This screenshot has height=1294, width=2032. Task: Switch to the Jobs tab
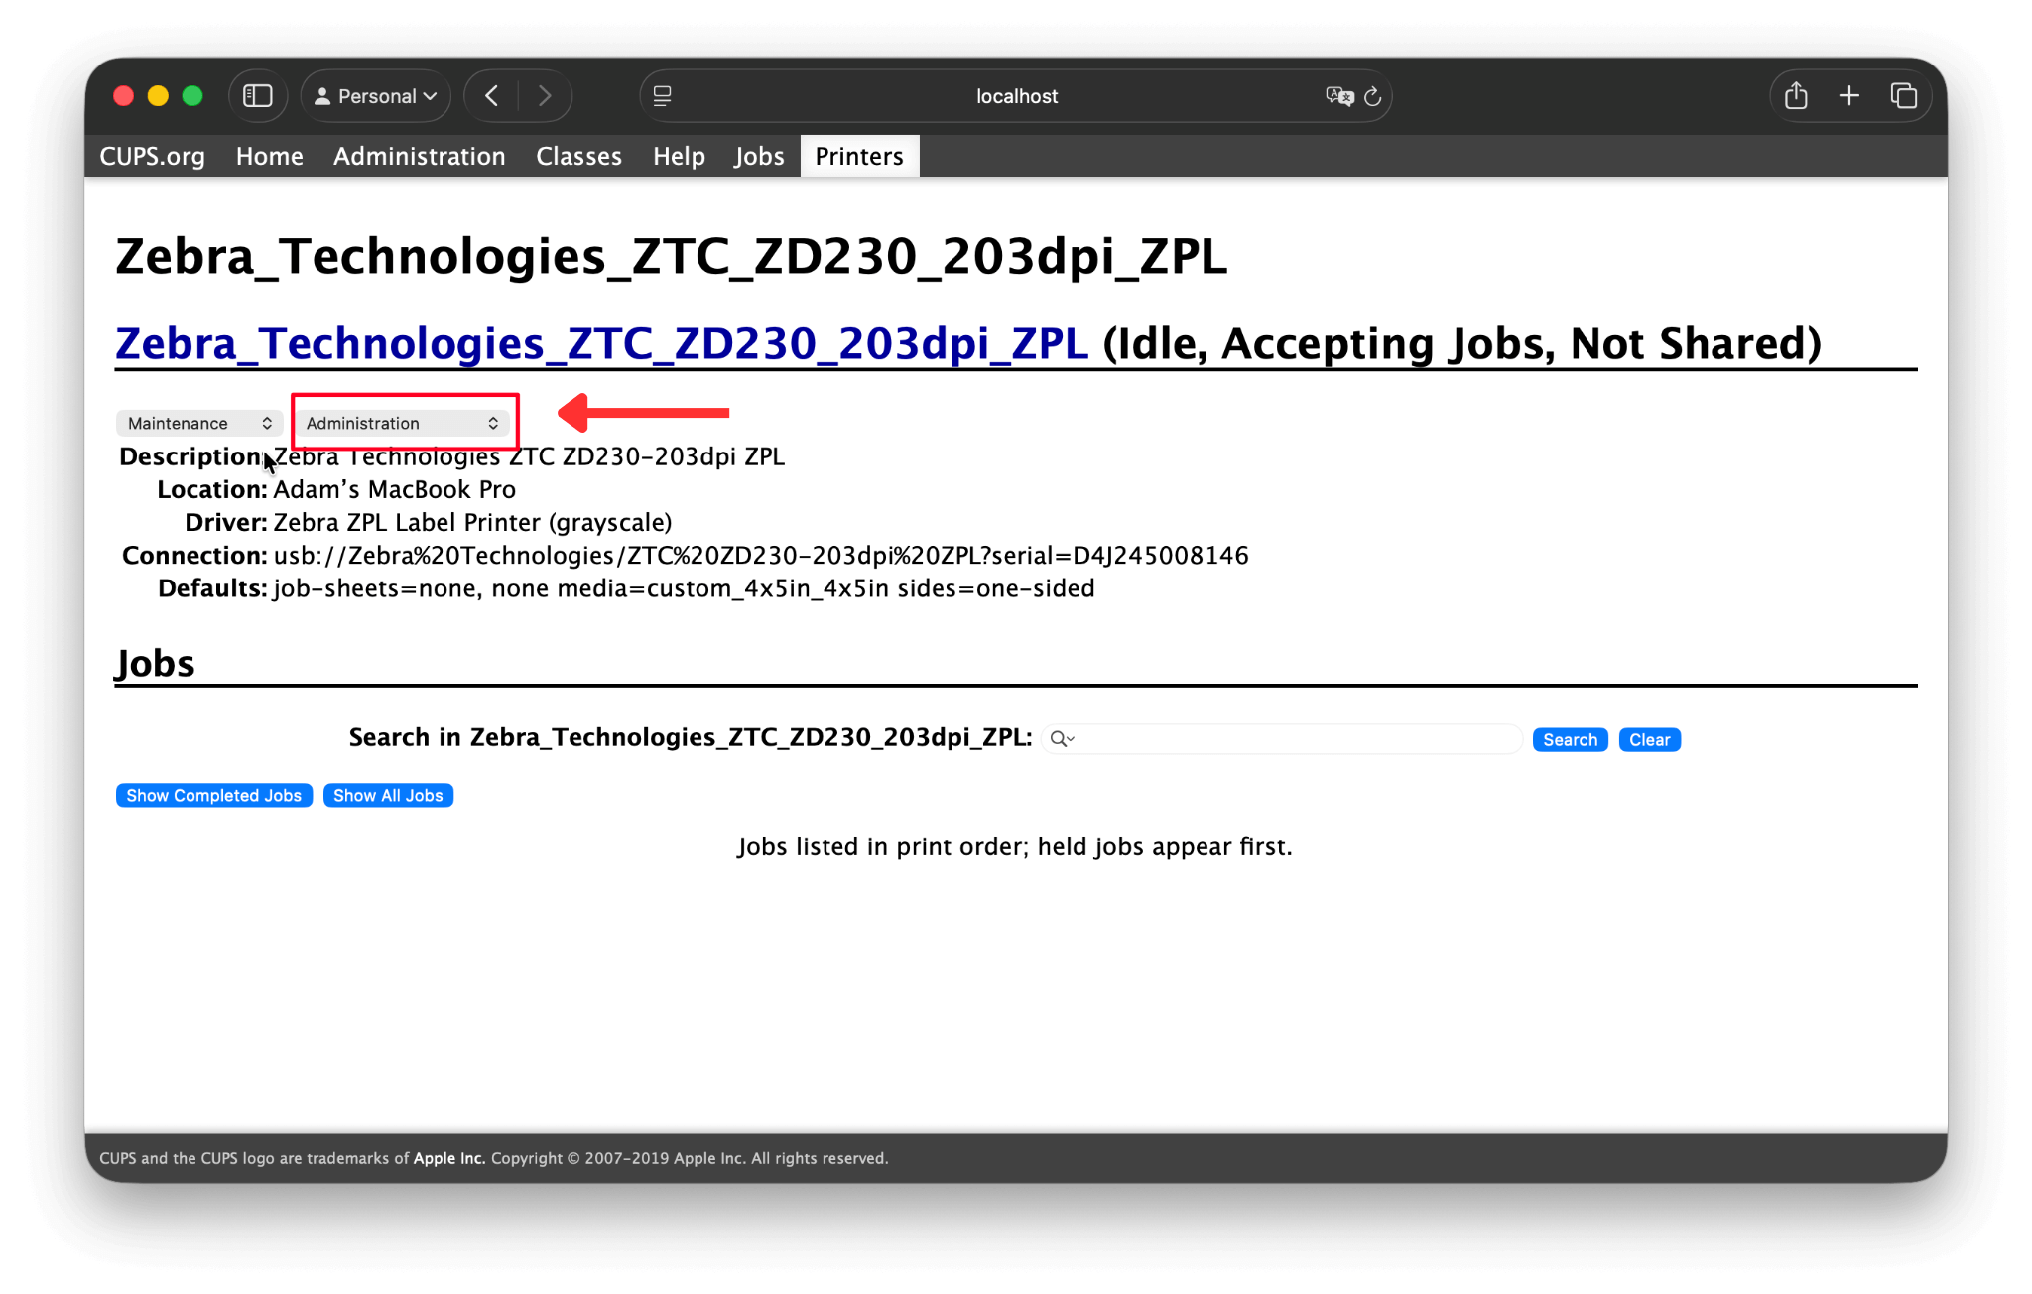(x=759, y=156)
